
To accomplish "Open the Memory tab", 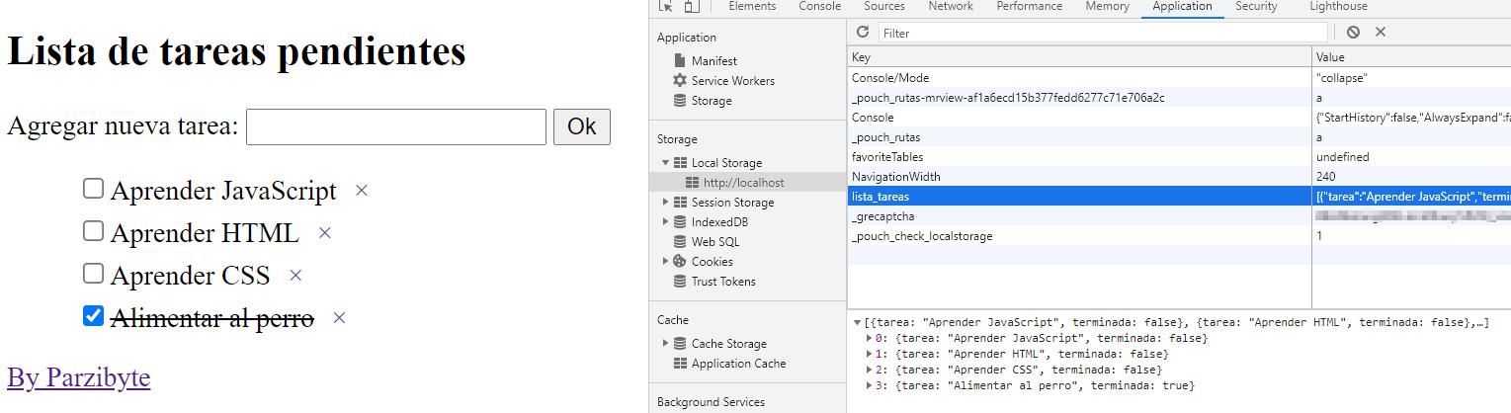I will tap(1107, 7).
